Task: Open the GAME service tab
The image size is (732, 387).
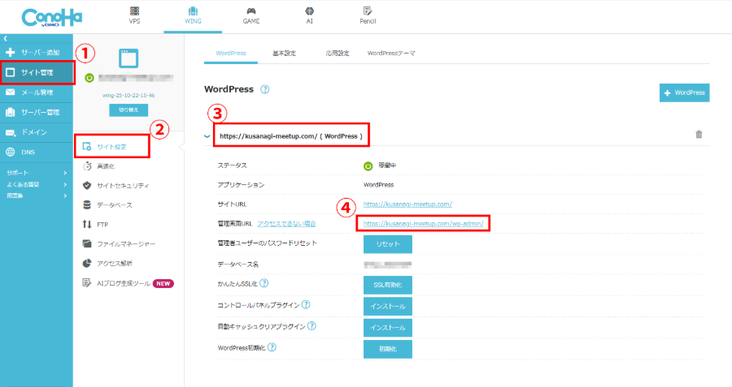Action: (251, 15)
